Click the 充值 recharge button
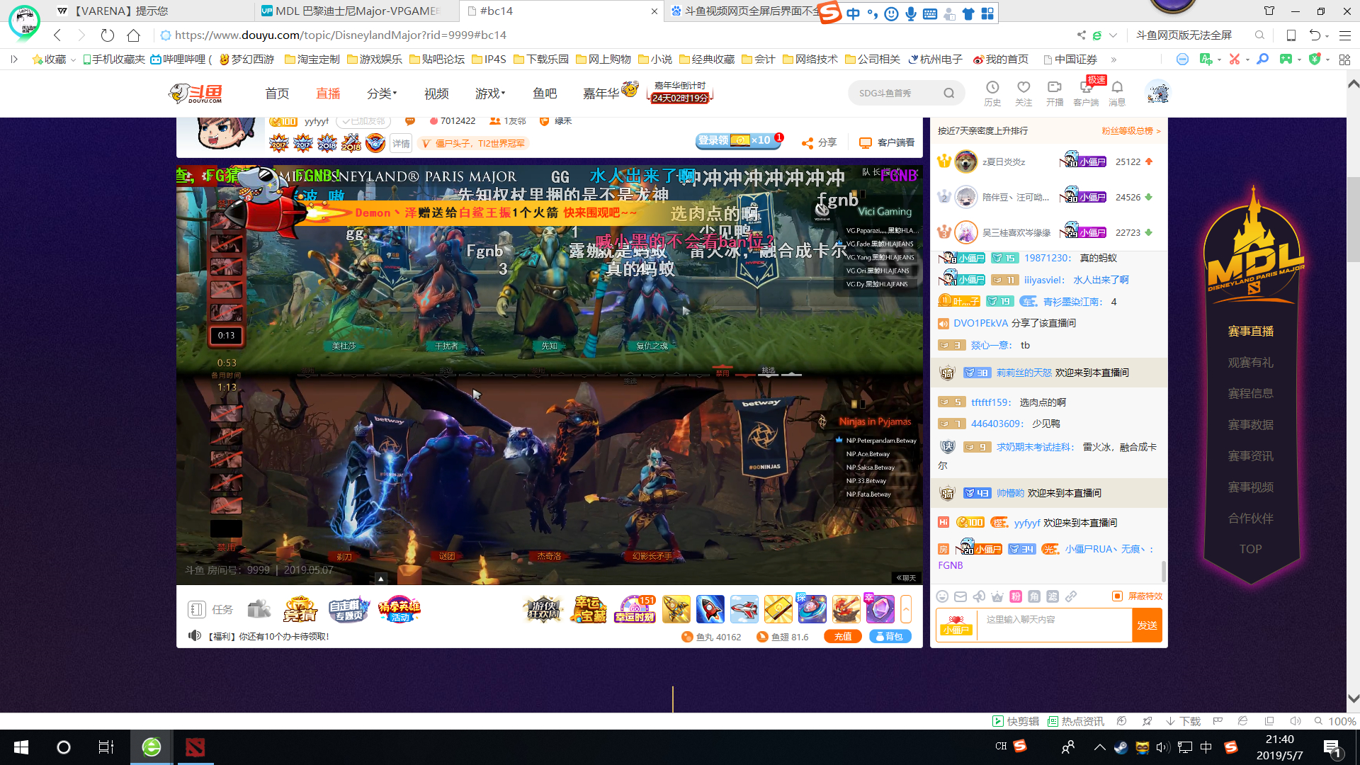The width and height of the screenshot is (1360, 765). click(x=843, y=637)
